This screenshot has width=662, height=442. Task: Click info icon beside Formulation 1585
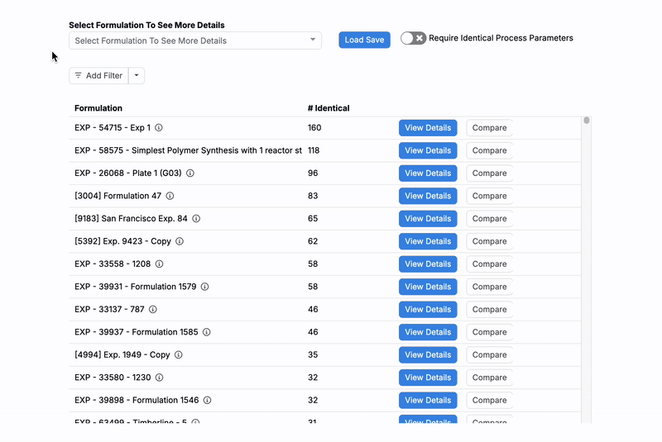pyautogui.click(x=206, y=333)
